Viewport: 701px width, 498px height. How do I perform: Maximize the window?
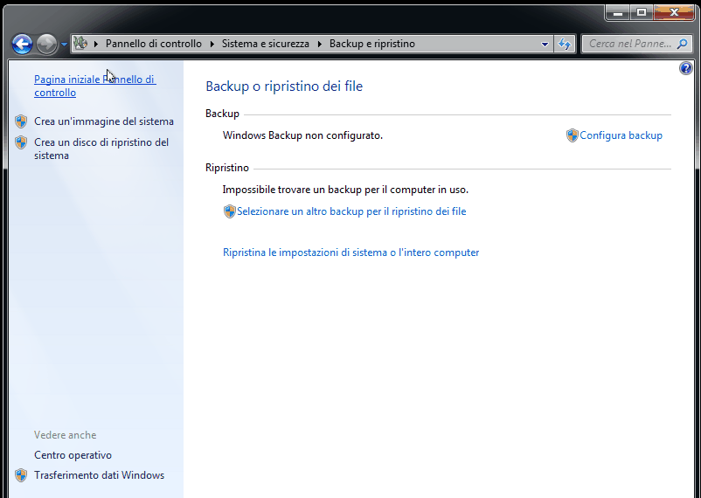[642, 12]
